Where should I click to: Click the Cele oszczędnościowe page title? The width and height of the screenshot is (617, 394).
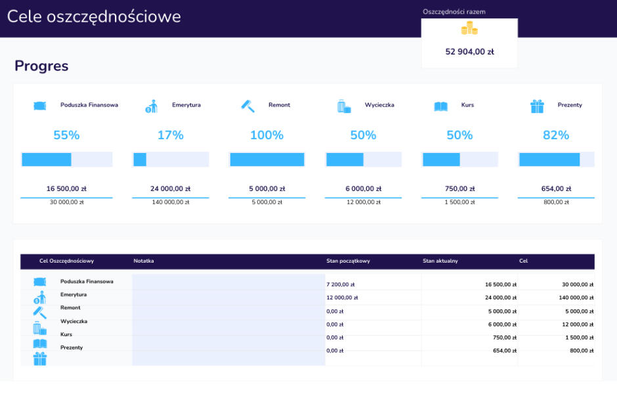click(94, 17)
